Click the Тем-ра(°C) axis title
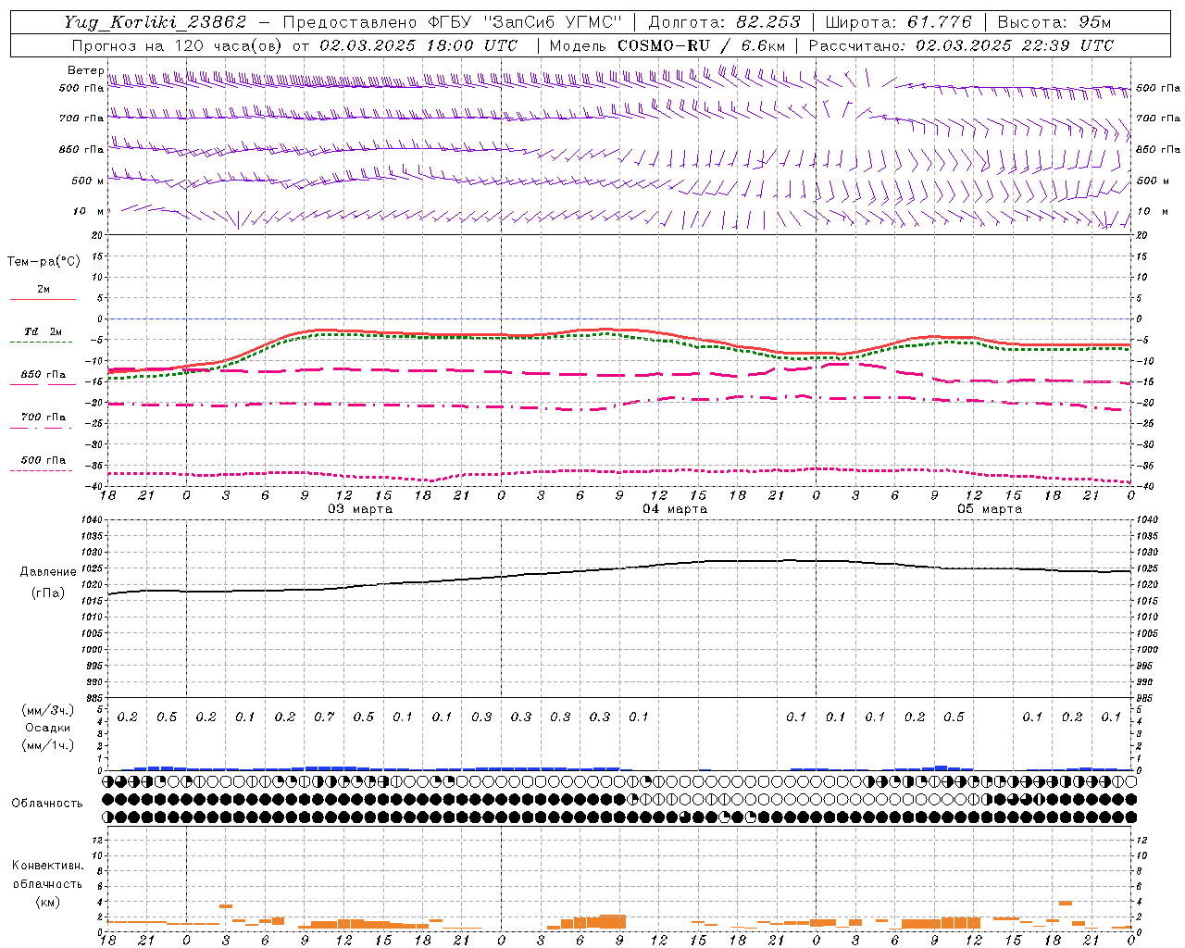Viewport: 1185px width, 948px height. pyautogui.click(x=44, y=262)
